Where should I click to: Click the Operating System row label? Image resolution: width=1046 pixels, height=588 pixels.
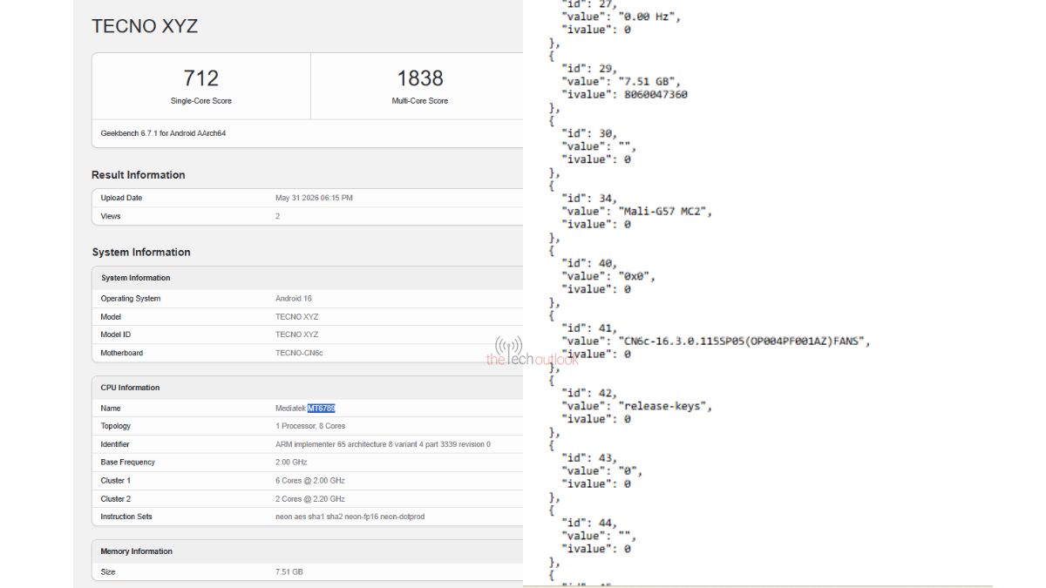[131, 299]
